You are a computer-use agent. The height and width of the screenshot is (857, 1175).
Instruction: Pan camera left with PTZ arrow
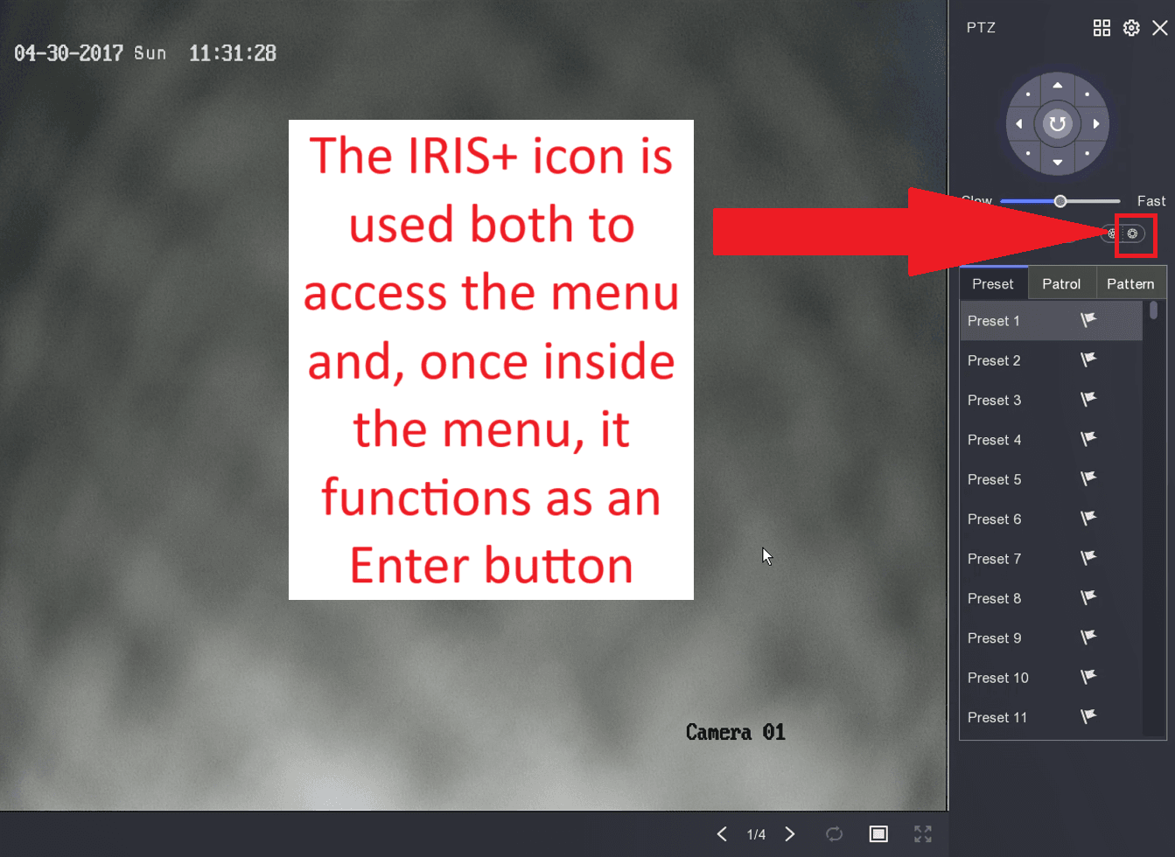[x=1019, y=124]
